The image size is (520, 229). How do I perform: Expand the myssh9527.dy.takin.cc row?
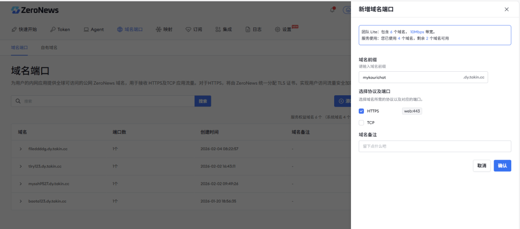tap(21, 184)
